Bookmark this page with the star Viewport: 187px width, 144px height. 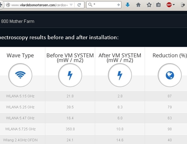coord(149,5)
